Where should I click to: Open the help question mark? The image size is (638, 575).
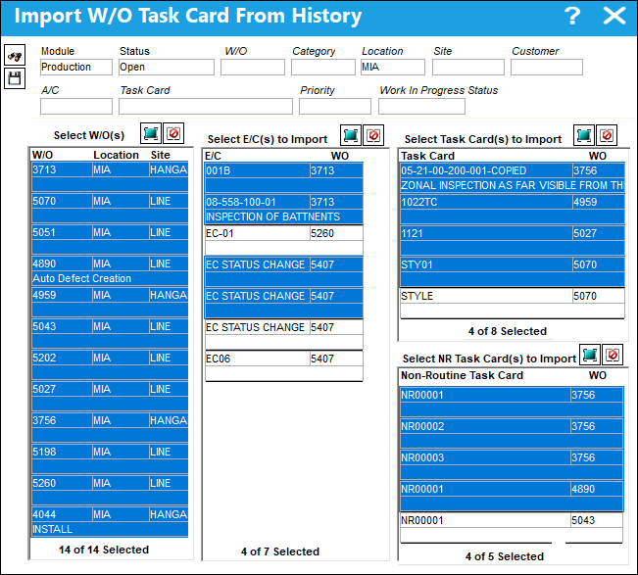(x=572, y=17)
